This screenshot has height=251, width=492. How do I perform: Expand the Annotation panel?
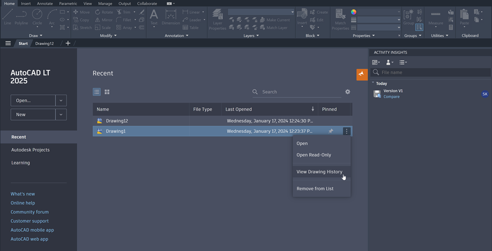(x=177, y=35)
